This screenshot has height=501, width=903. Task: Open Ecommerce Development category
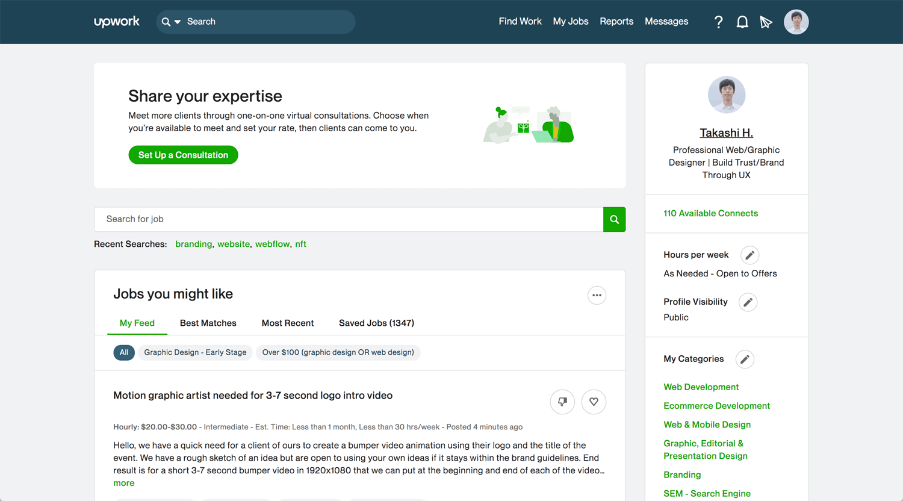coord(716,406)
